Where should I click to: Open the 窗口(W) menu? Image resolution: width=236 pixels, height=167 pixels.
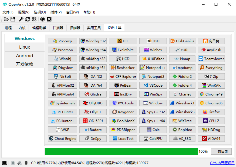(73, 12)
